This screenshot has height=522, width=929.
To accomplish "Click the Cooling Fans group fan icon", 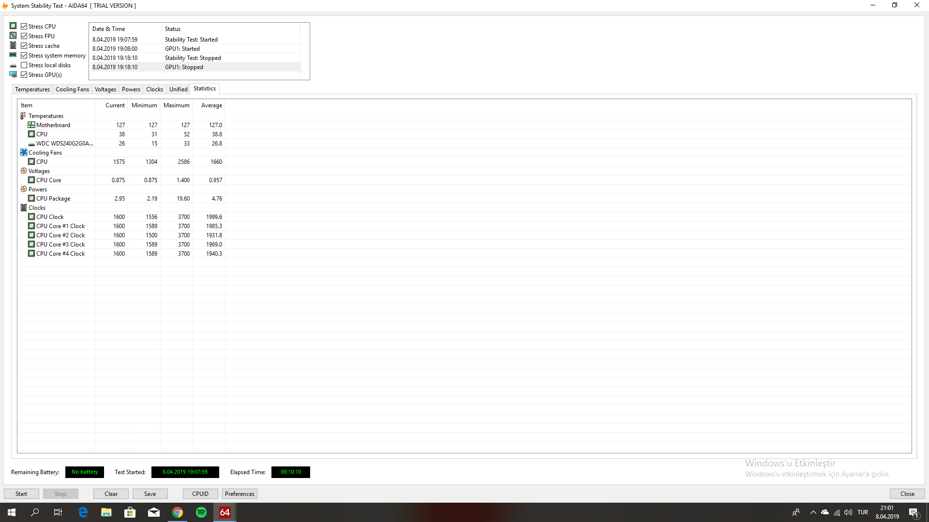I will click(23, 152).
